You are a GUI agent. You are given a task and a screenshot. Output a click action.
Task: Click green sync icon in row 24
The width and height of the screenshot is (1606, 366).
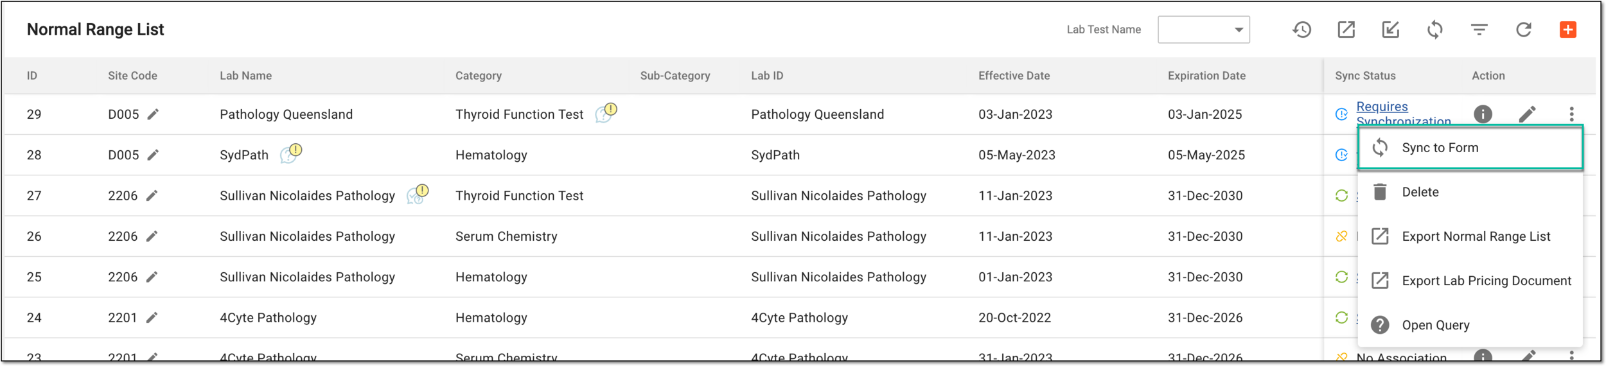coord(1341,318)
